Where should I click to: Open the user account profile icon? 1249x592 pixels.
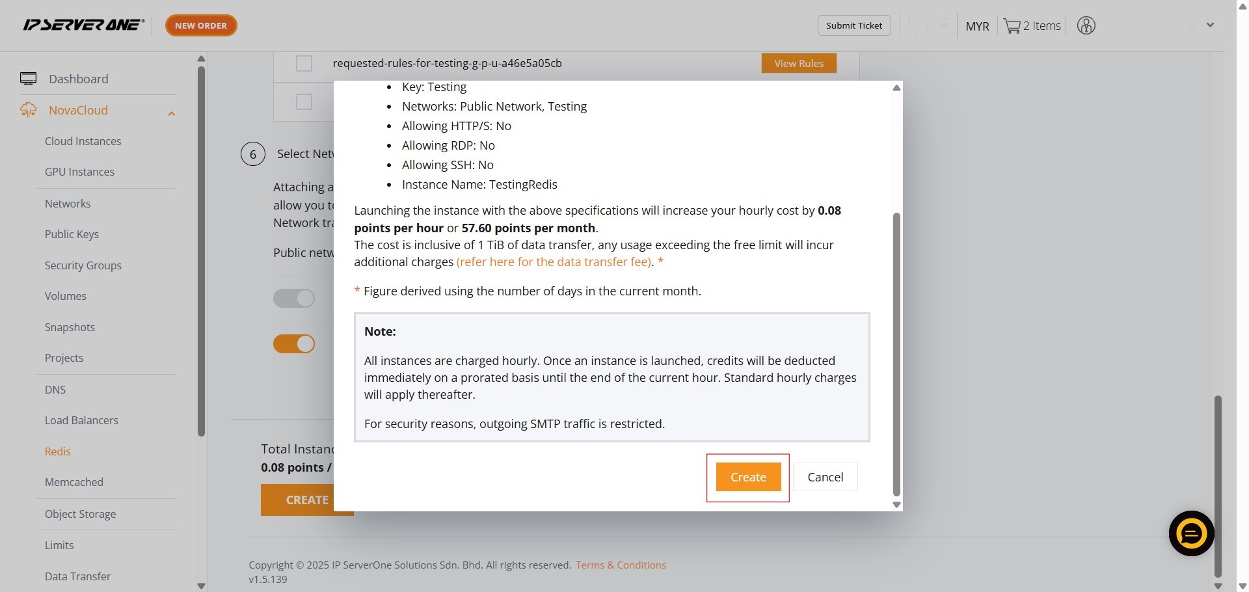tap(1086, 26)
